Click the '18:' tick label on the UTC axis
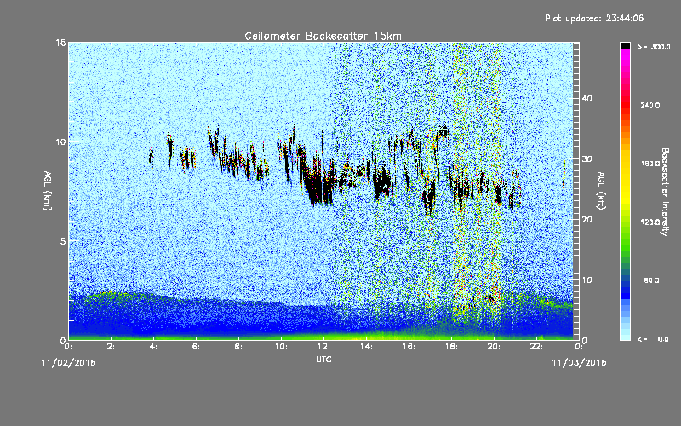Image resolution: width=681 pixels, height=426 pixels. (452, 347)
